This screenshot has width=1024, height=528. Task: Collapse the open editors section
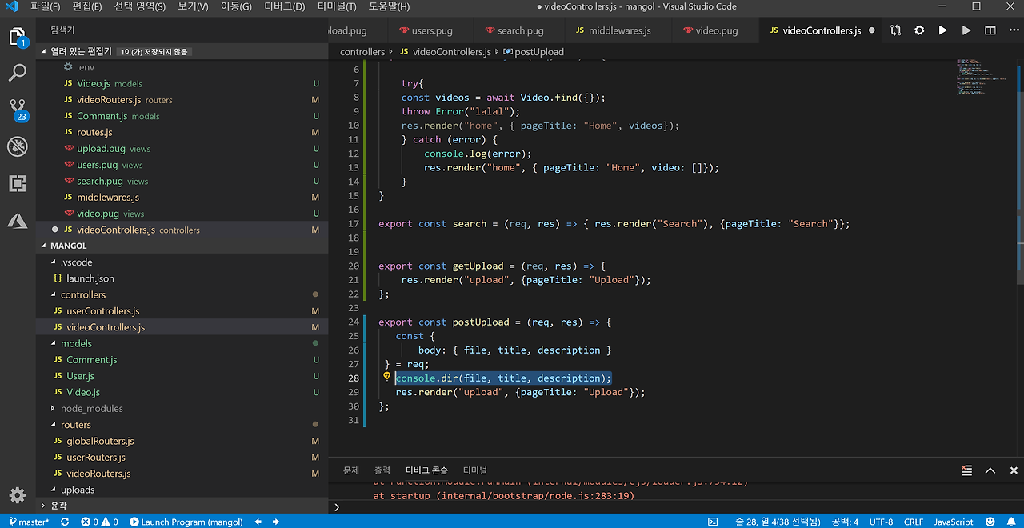click(45, 51)
